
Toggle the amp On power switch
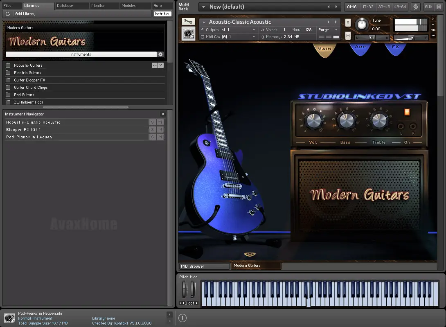tap(407, 112)
